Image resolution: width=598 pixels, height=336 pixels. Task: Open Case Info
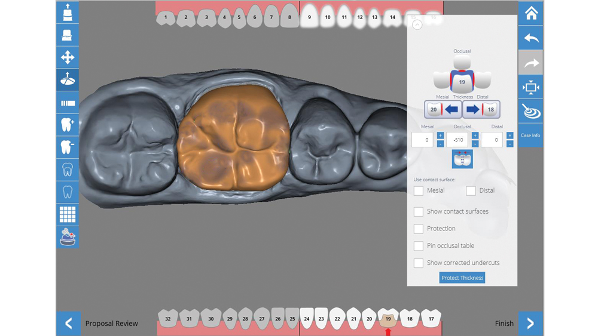point(530,135)
